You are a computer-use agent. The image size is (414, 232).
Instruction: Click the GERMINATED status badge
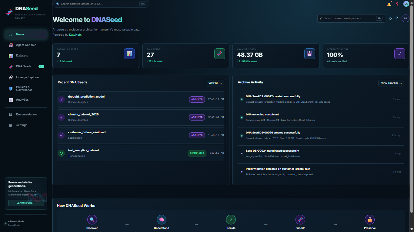point(197,153)
